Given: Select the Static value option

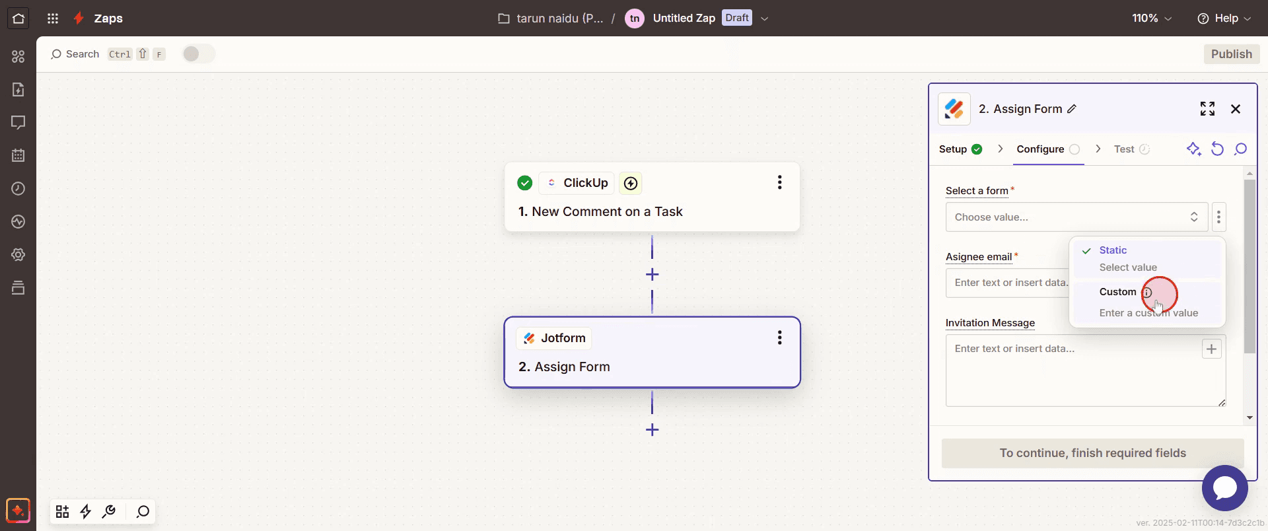Looking at the screenshot, I should point(1147,258).
